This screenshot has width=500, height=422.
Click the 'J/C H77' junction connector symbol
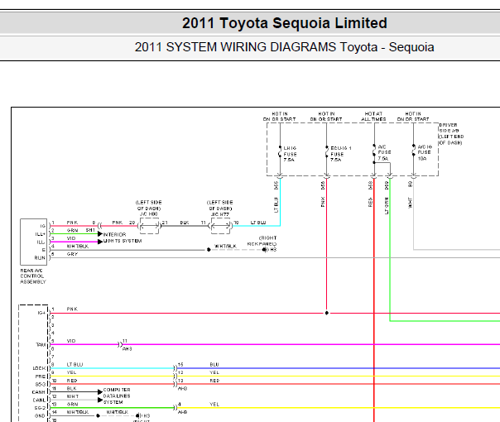click(x=220, y=226)
